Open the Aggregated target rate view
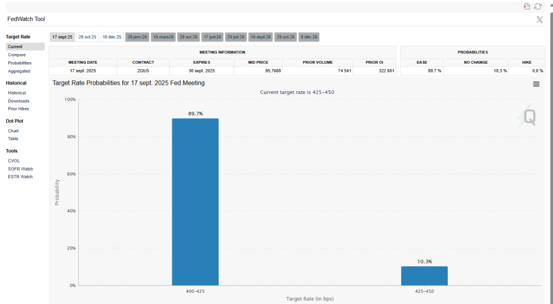553x304 pixels. pyautogui.click(x=19, y=71)
